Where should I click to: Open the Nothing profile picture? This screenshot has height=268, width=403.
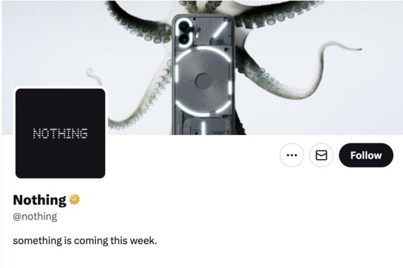click(60, 133)
